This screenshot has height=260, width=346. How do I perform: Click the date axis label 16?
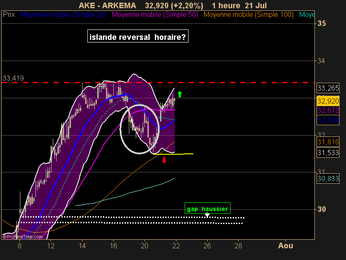click(113, 246)
